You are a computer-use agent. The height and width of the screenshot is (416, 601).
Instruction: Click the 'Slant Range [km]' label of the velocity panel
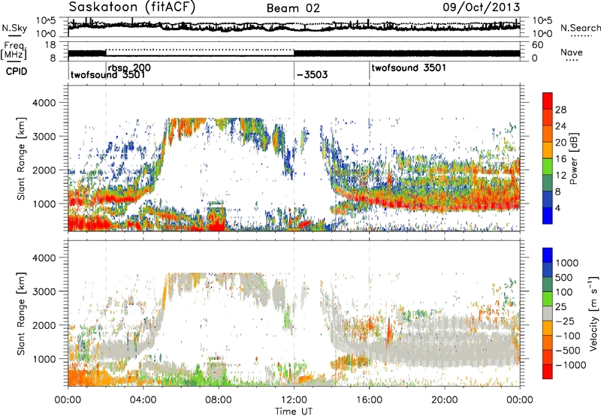tap(21, 314)
